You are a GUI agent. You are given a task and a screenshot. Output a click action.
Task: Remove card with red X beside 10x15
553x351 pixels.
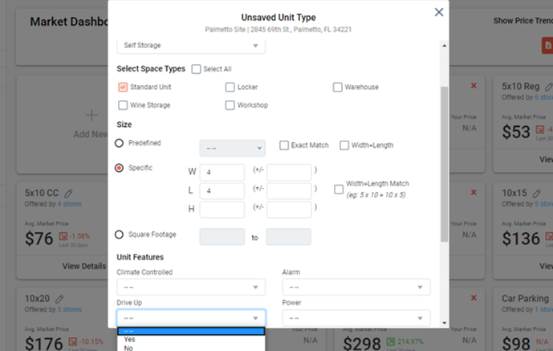(x=474, y=192)
